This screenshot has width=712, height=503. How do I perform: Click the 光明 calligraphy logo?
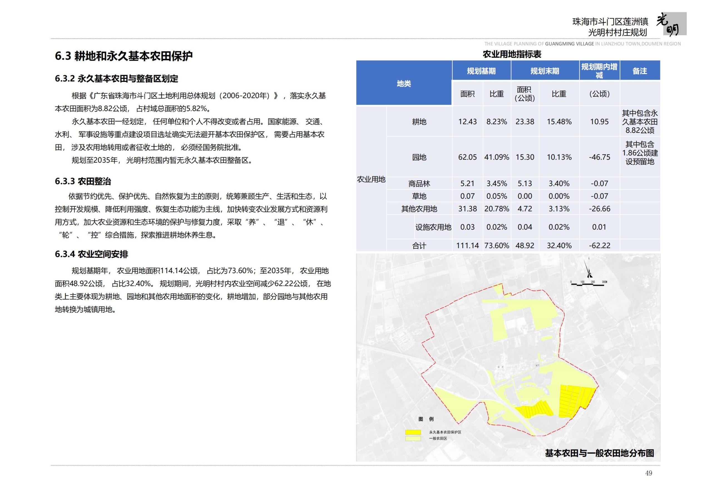point(671,24)
